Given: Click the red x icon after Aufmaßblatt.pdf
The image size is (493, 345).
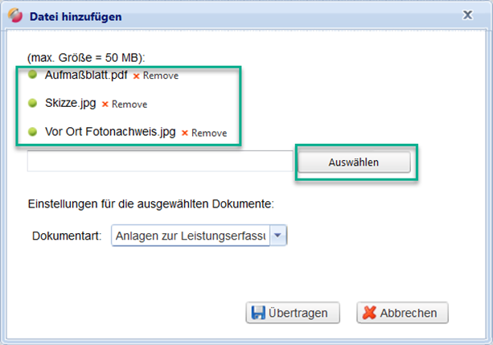Looking at the screenshot, I should pos(136,76).
